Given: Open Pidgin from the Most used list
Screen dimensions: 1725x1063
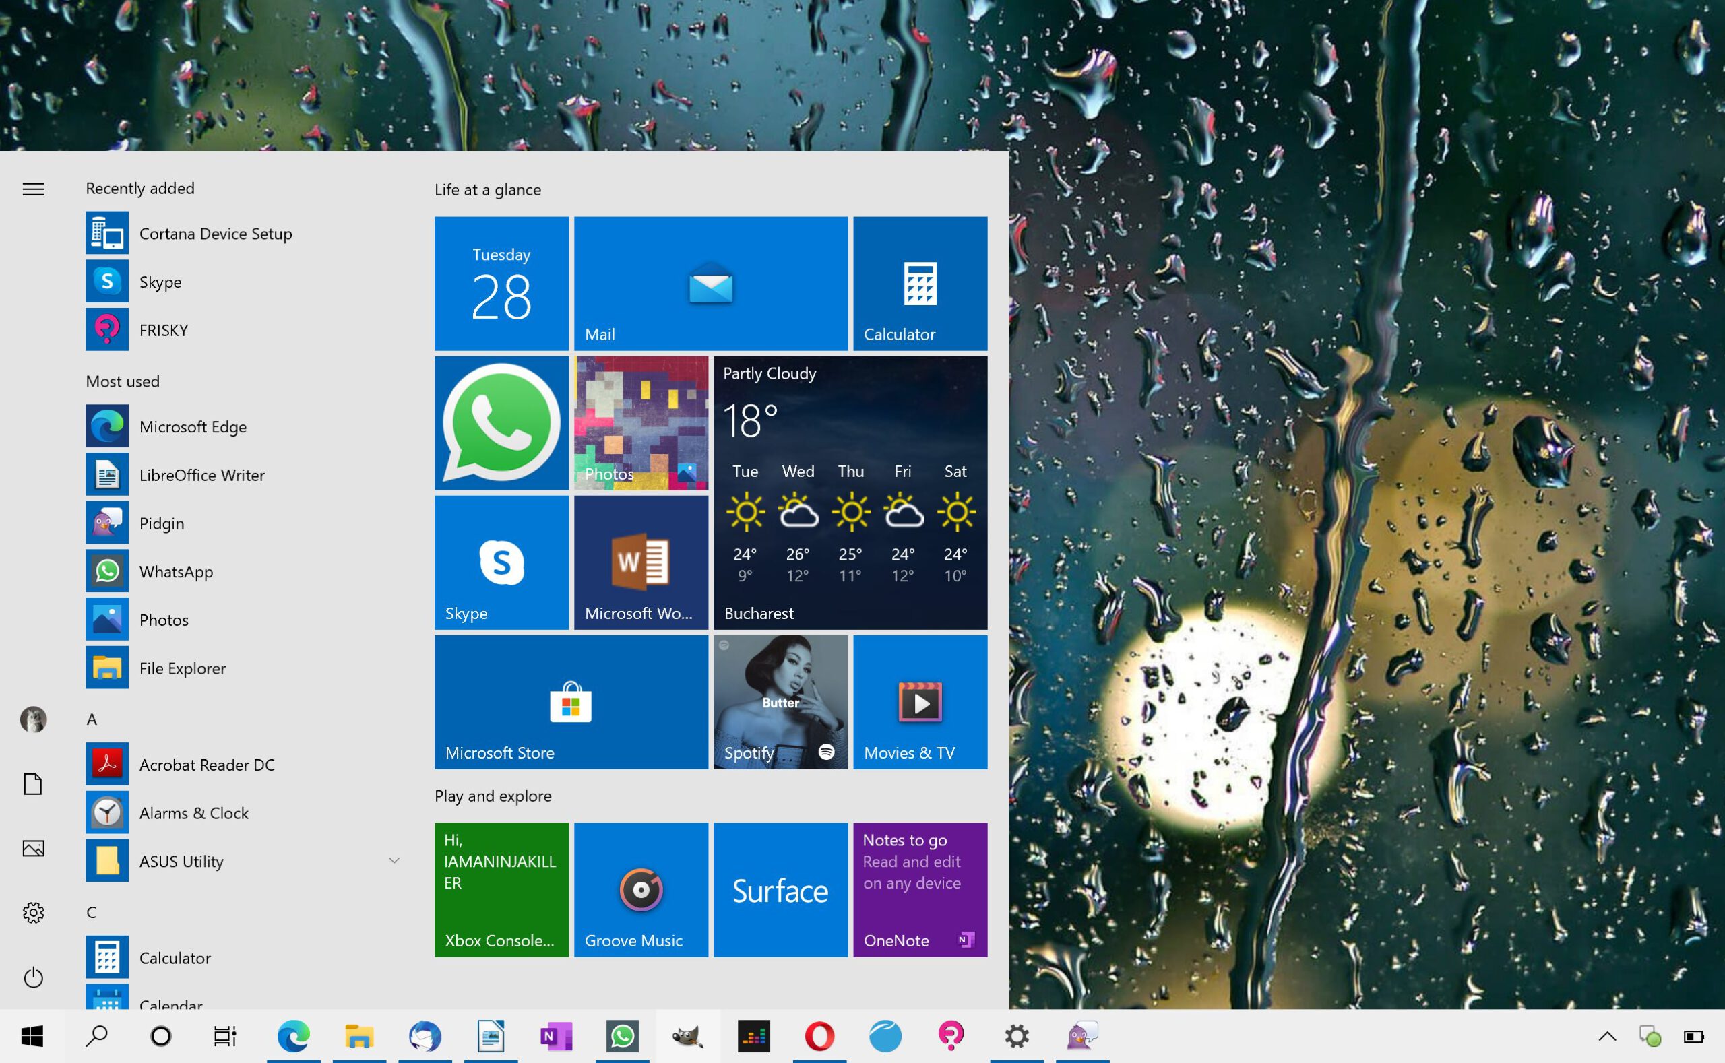Looking at the screenshot, I should (x=245, y=523).
